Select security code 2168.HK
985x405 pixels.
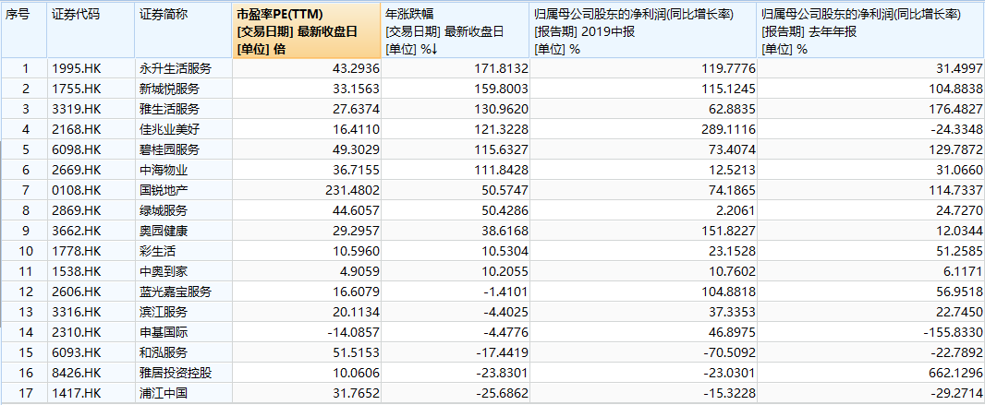click(x=77, y=129)
